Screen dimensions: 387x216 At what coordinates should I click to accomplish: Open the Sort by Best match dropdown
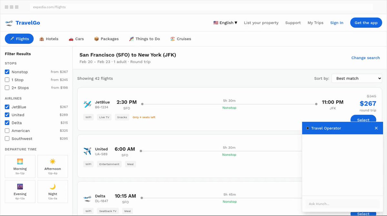click(x=357, y=78)
